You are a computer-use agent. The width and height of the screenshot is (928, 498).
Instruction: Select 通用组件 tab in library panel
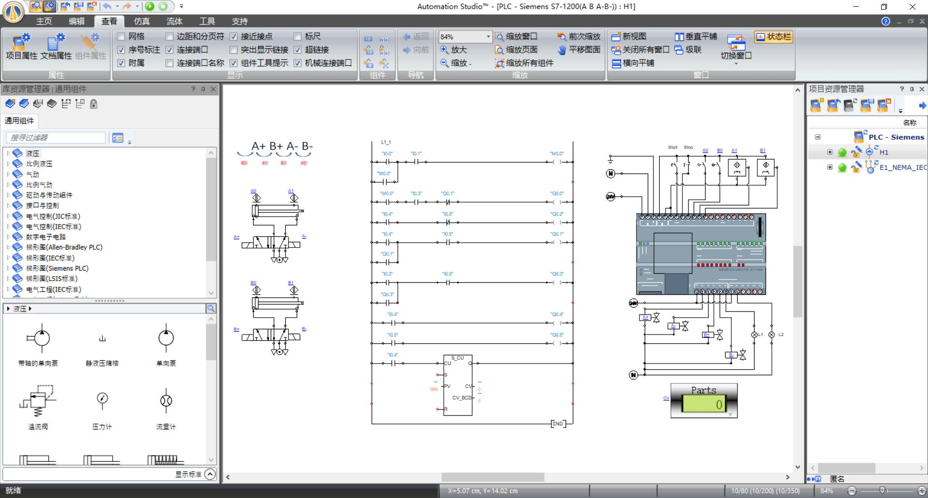(19, 121)
